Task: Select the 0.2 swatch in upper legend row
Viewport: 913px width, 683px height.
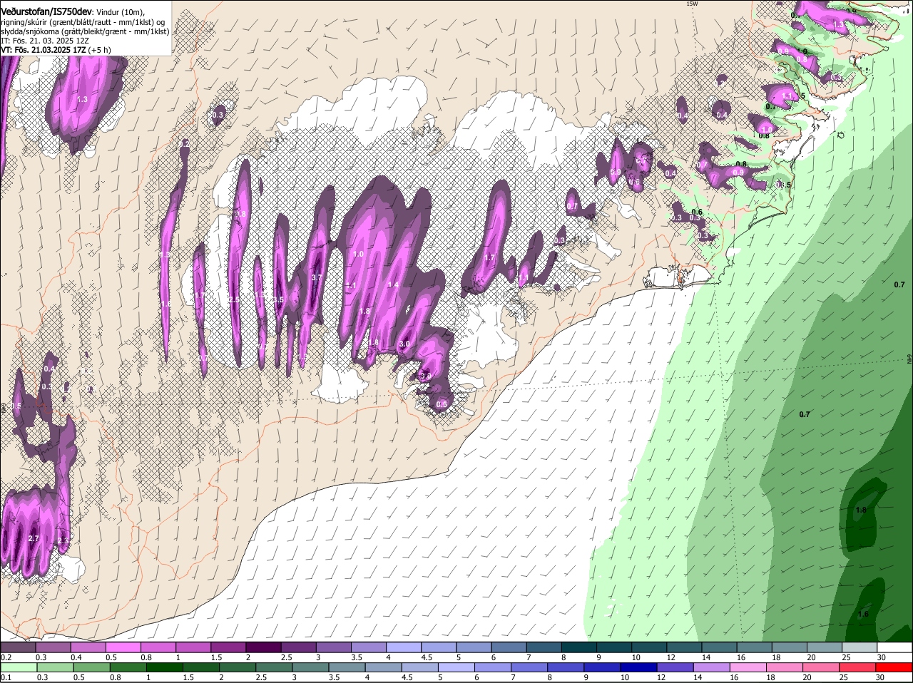Action: click(18, 648)
